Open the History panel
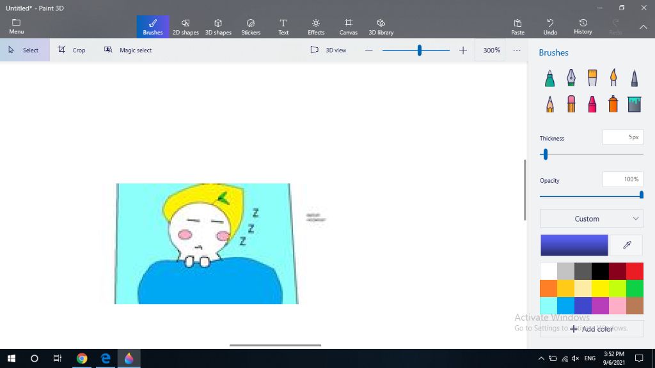This screenshot has width=655, height=368. (x=583, y=27)
